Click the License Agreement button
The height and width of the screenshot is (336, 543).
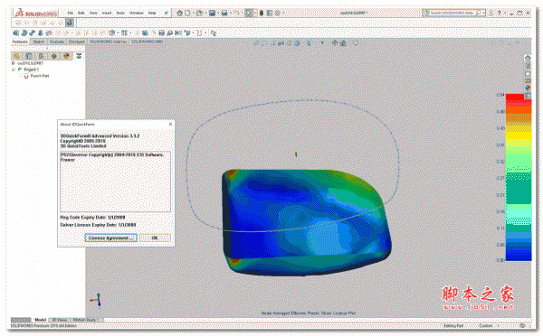tap(110, 238)
